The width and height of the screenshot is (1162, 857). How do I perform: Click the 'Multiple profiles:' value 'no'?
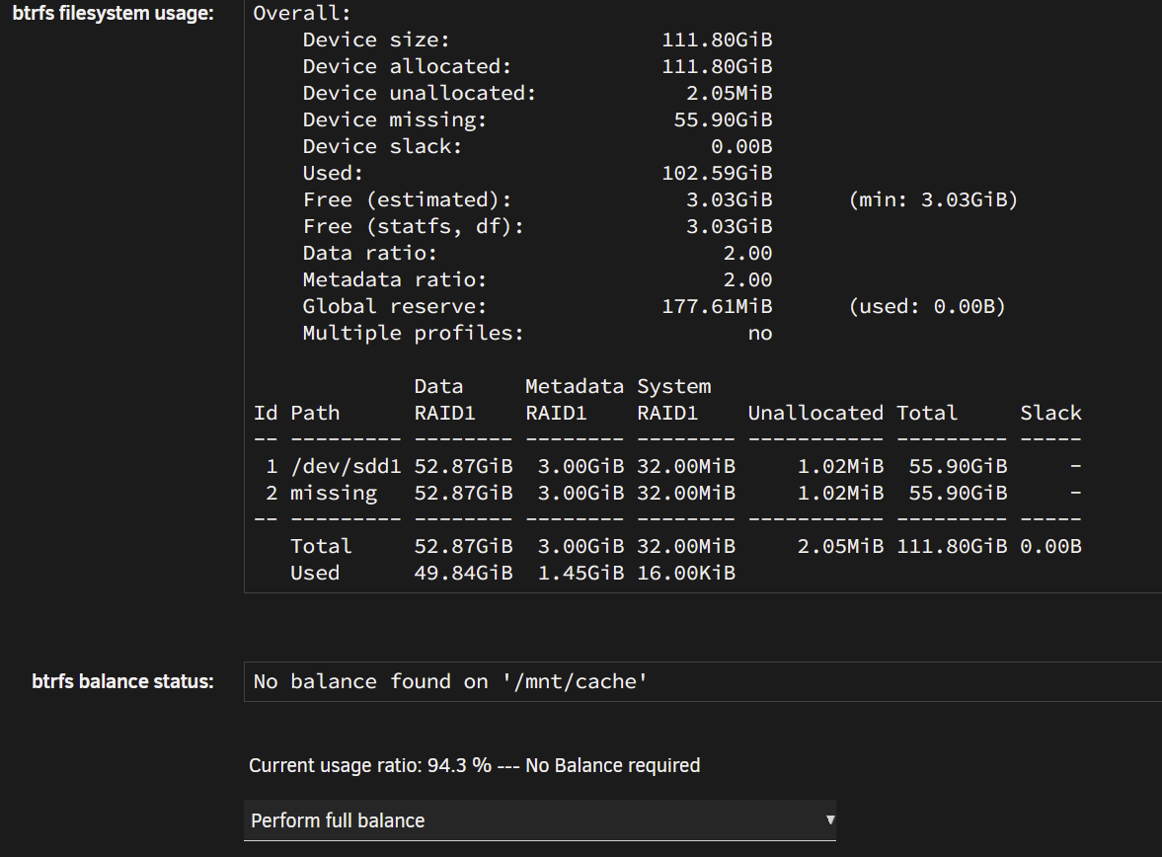coord(759,334)
